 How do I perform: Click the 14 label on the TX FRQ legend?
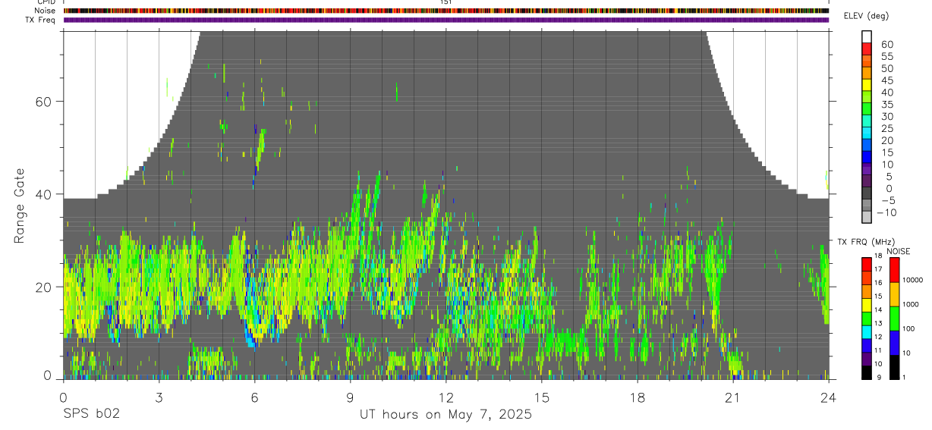(x=879, y=310)
